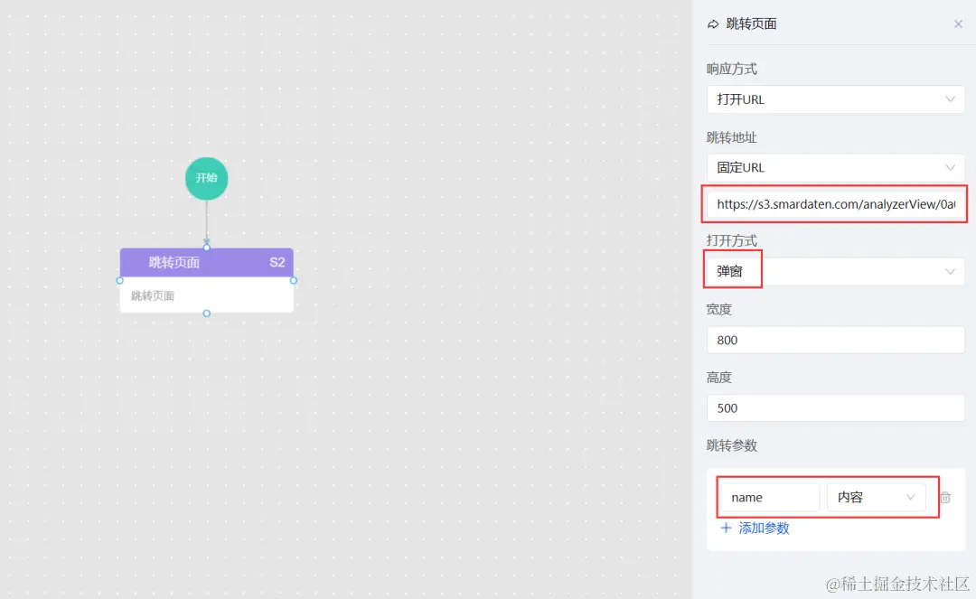The height and width of the screenshot is (599, 976).
Task: Open the 内容 parameter value dropdown
Action: [x=877, y=497]
